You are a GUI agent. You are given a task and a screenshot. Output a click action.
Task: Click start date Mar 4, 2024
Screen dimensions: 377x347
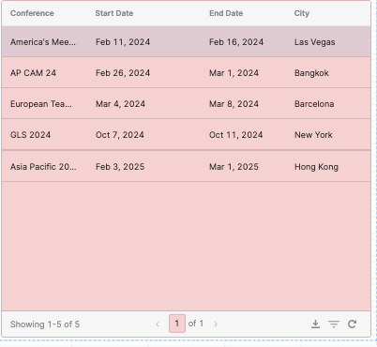click(x=120, y=104)
